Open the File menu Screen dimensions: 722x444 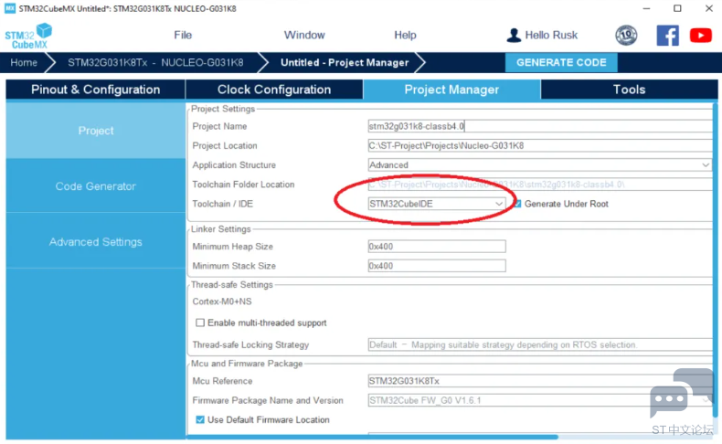(x=183, y=35)
